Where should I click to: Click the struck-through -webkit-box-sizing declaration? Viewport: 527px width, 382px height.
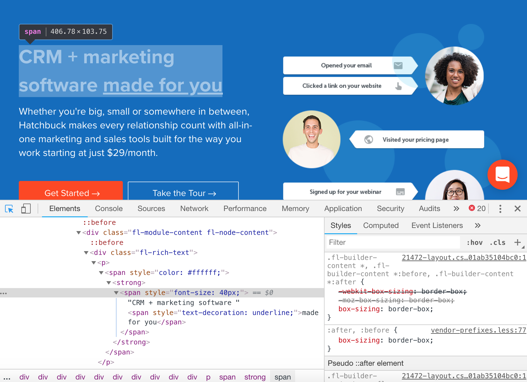402,291
